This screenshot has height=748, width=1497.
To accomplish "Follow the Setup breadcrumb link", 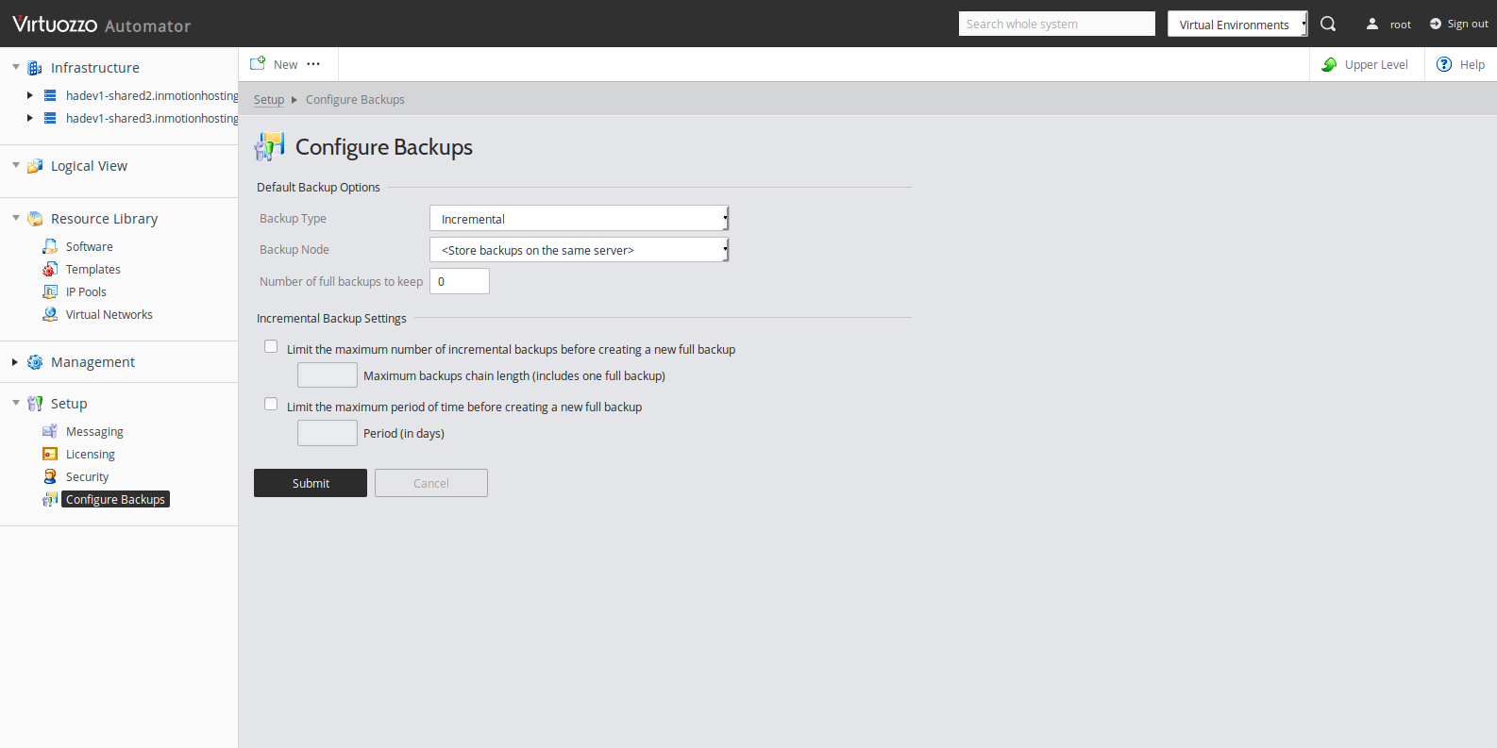I will tap(269, 100).
